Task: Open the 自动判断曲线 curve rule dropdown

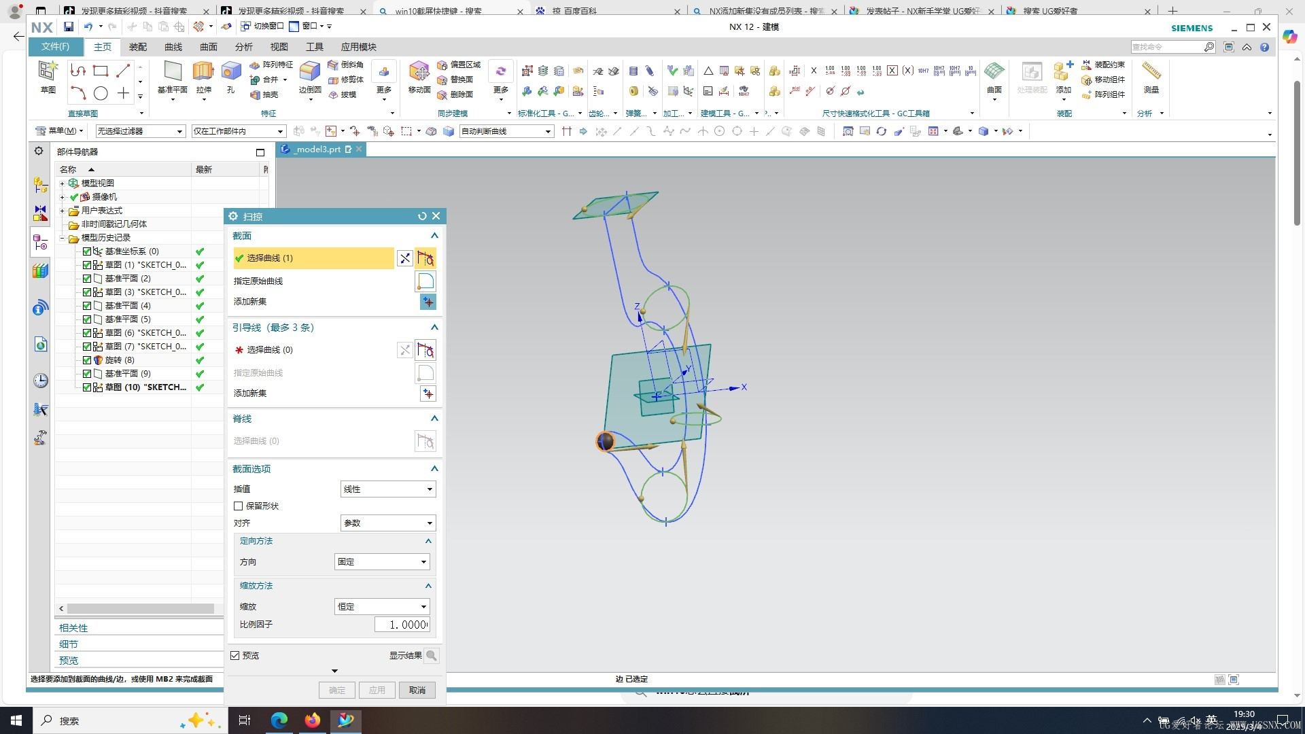Action: click(x=506, y=131)
